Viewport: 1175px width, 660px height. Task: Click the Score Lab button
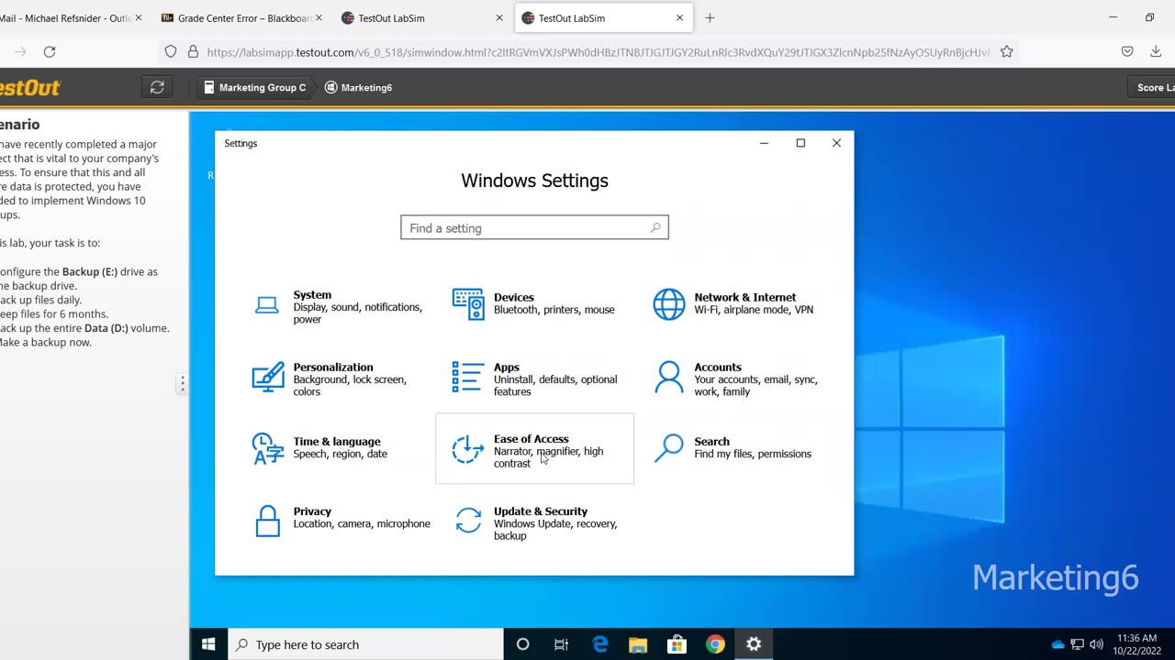click(x=1152, y=87)
